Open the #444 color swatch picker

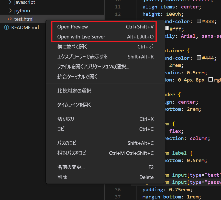(199, 57)
